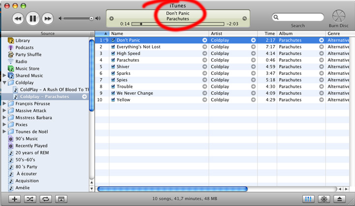The width and height of the screenshot is (355, 206).
Task: Uncheck the Don't Panic song checkbox
Action: [113, 40]
